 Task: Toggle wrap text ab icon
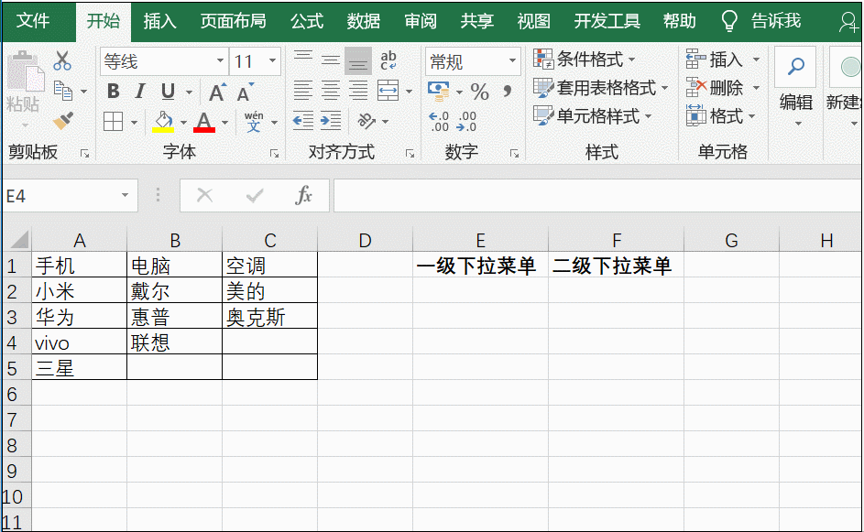click(388, 60)
